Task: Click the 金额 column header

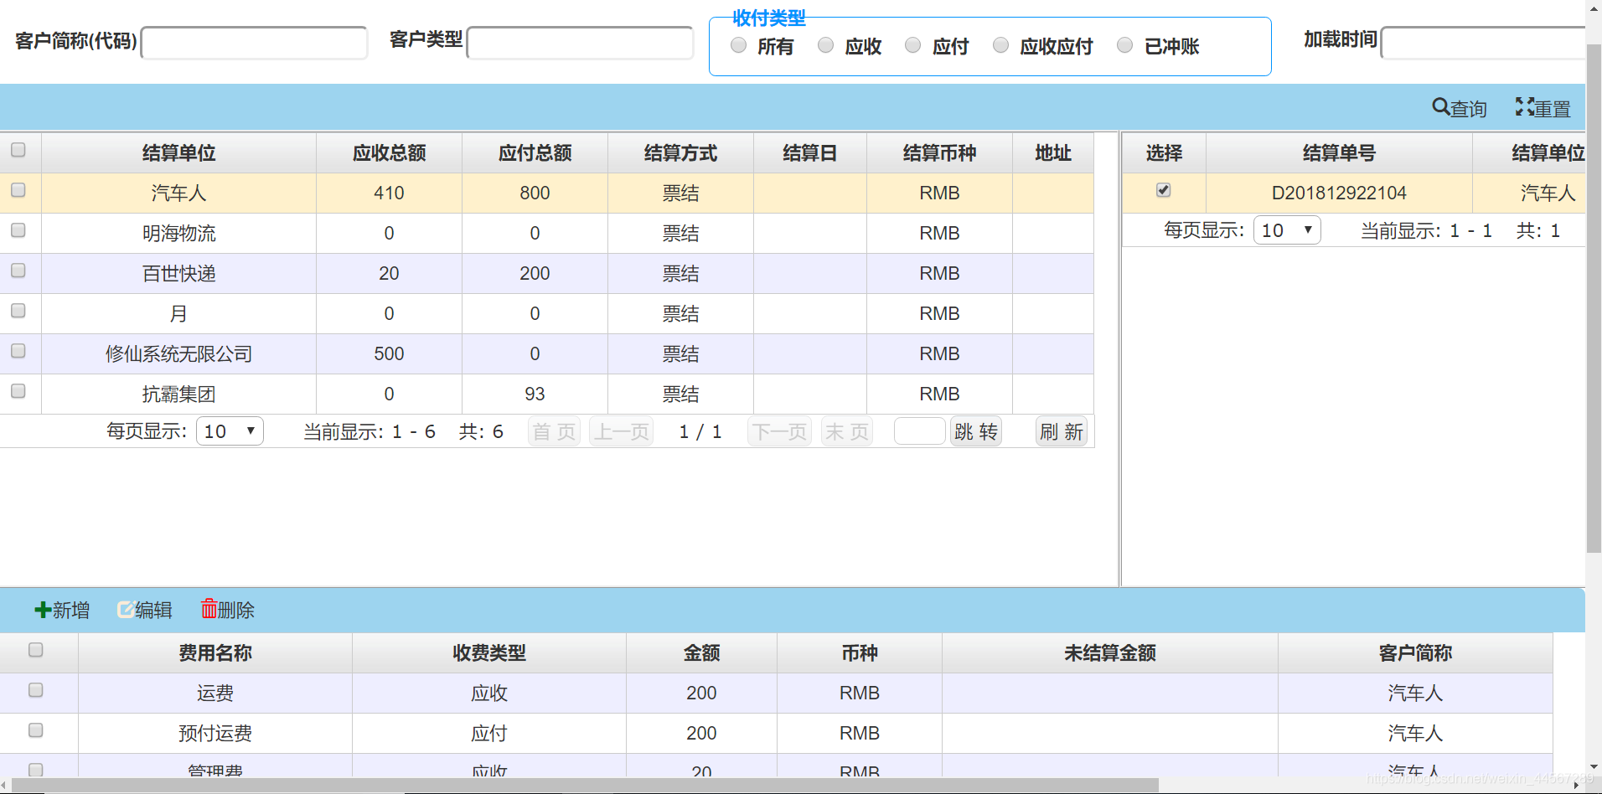Action: click(701, 652)
